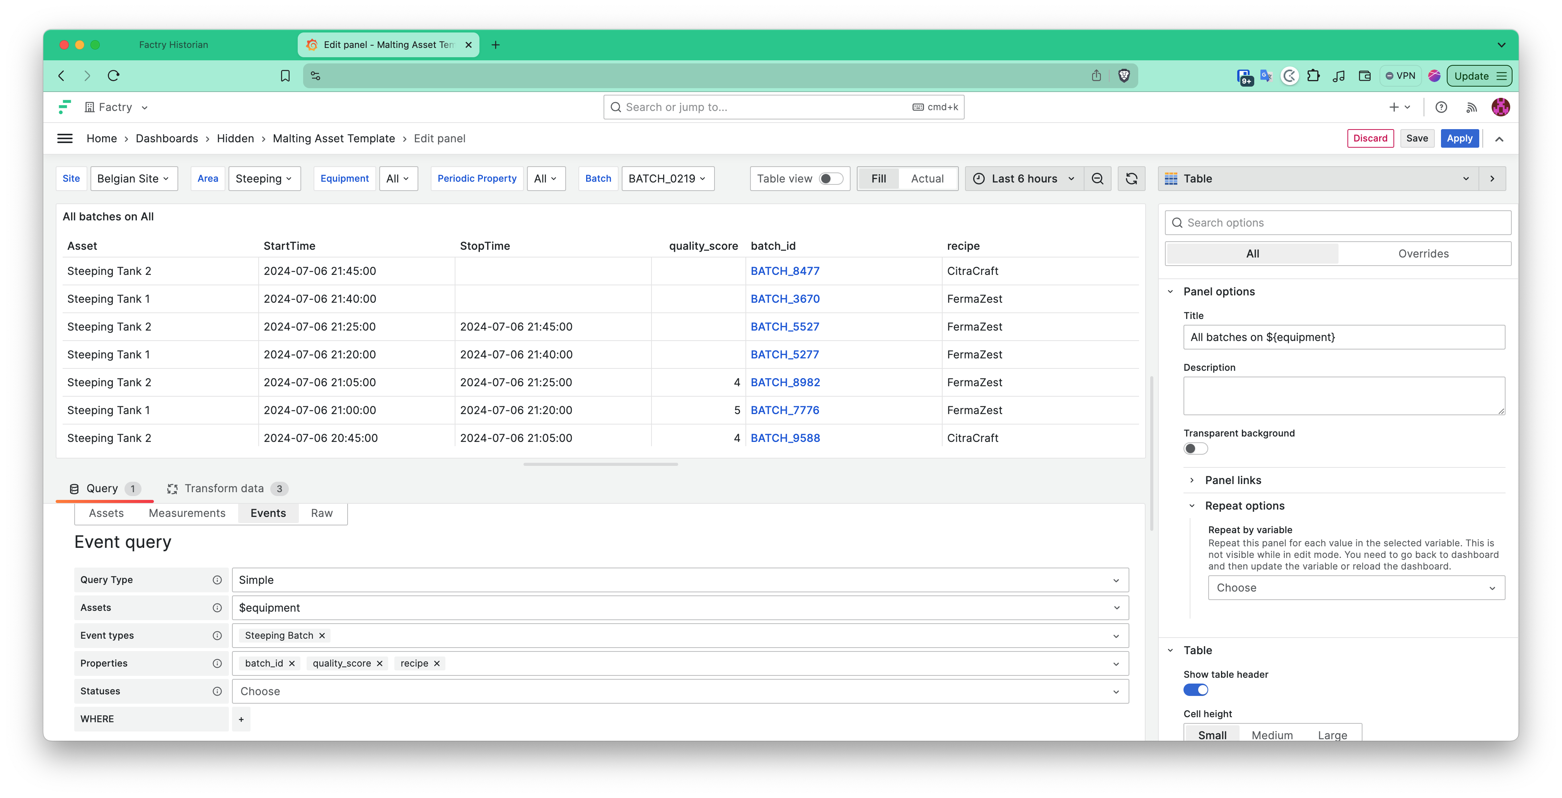Switch to the Transform data tab
This screenshot has width=1562, height=798.
coord(228,489)
